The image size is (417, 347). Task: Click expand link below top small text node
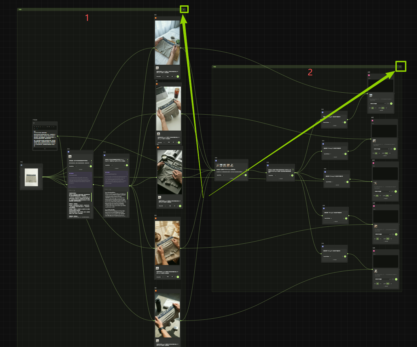point(334,126)
